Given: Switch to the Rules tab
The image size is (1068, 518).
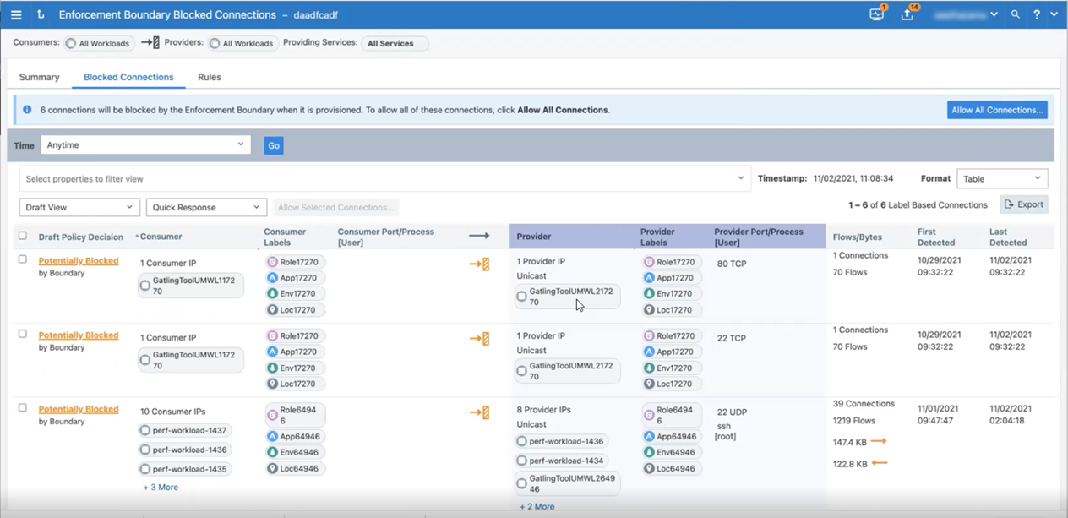Looking at the screenshot, I should coord(210,77).
